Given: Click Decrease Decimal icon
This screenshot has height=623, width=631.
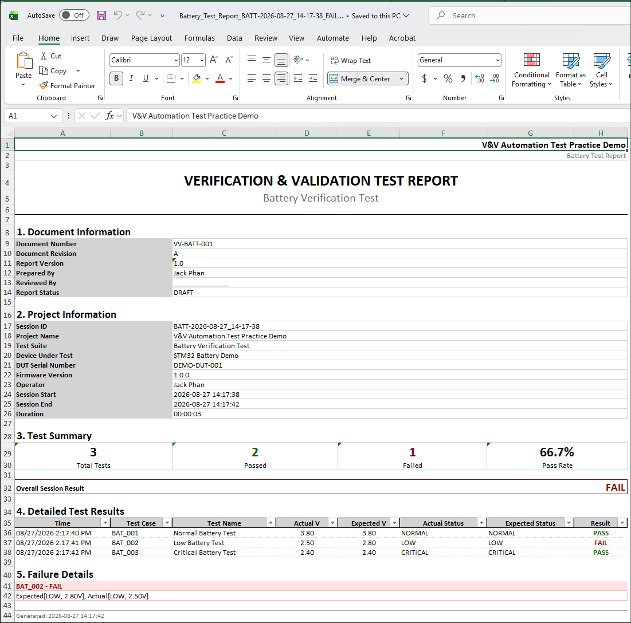Looking at the screenshot, I should pyautogui.click(x=495, y=78).
